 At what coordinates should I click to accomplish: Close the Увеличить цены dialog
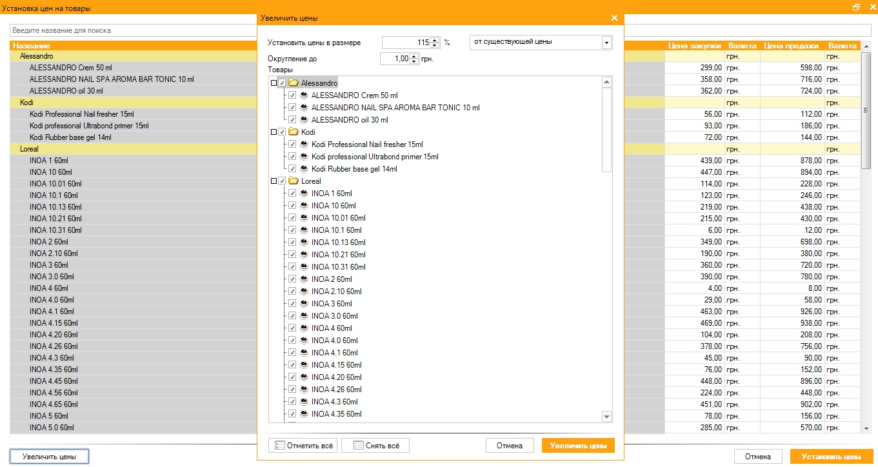pyautogui.click(x=614, y=18)
